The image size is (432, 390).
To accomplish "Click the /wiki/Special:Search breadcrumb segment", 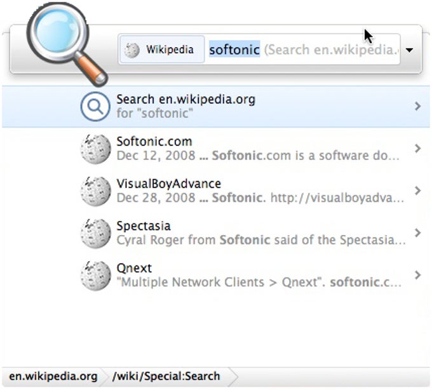I will (166, 376).
